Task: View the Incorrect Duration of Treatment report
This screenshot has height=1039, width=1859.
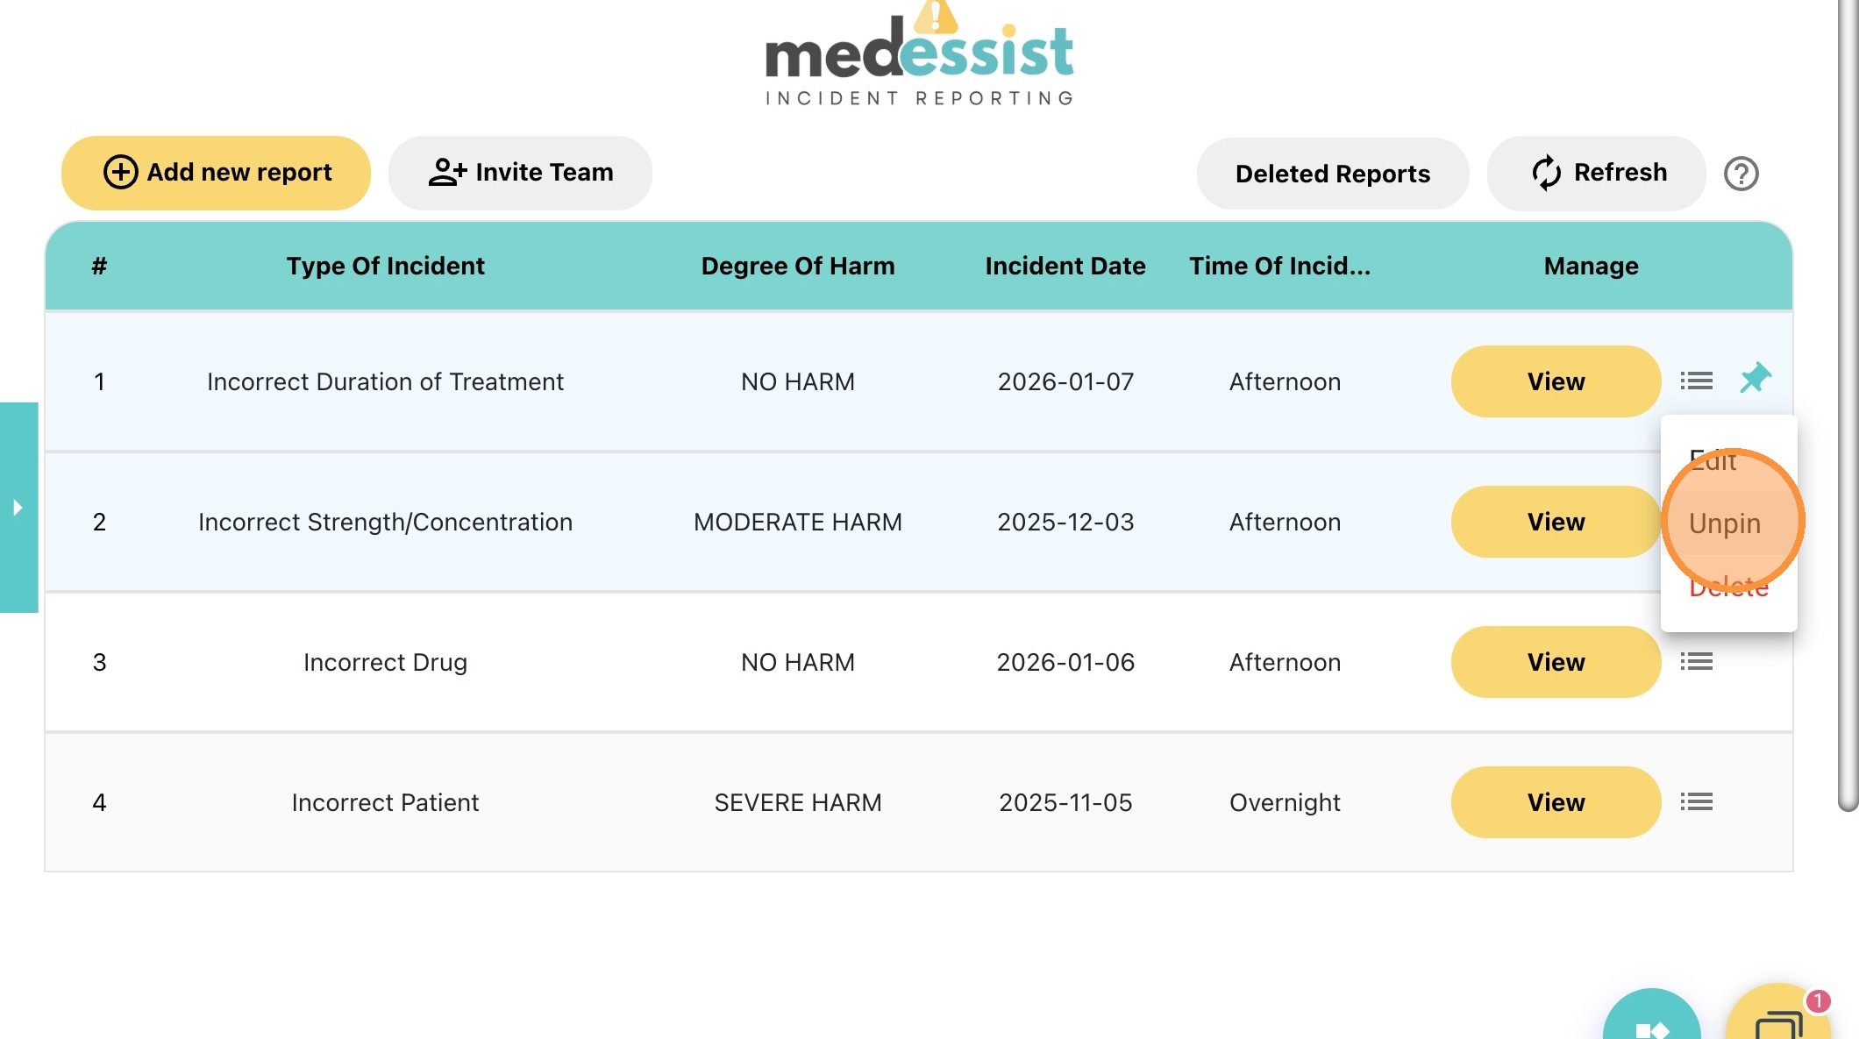Action: [1556, 381]
